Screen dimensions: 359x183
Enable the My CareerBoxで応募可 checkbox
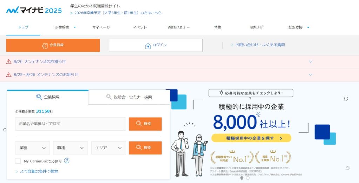[x=18, y=161]
